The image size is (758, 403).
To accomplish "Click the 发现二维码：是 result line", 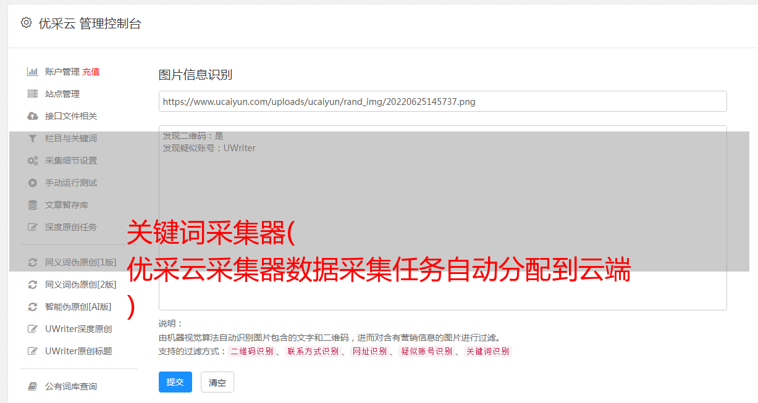I will (x=193, y=136).
